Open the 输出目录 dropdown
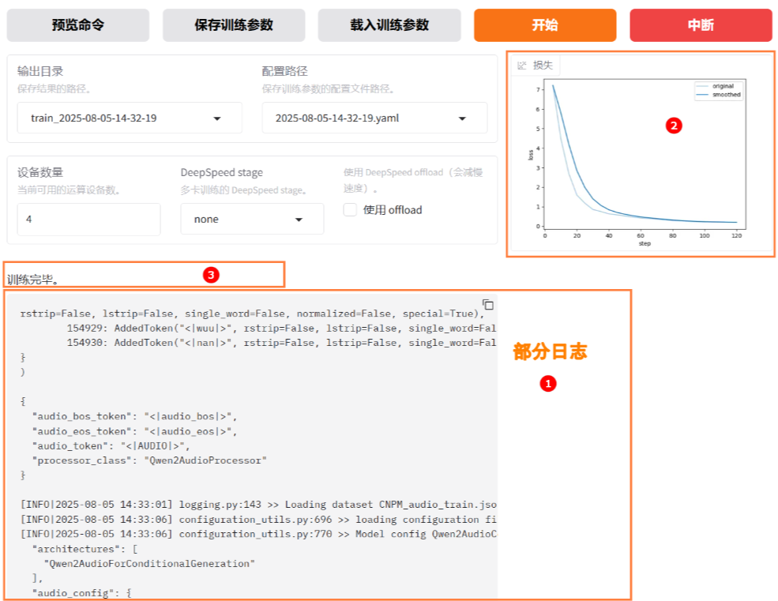 tap(130, 118)
